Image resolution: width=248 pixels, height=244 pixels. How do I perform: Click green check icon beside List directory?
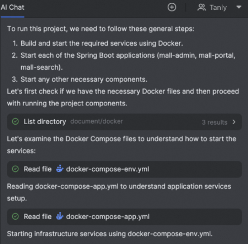15,121
